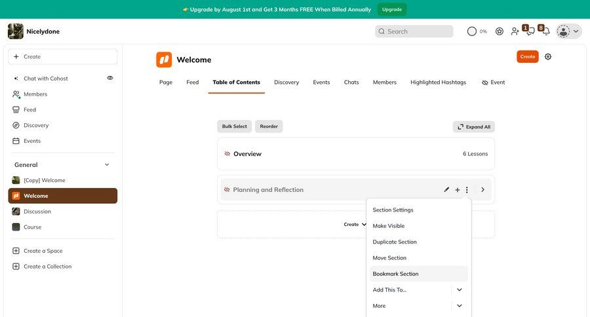
Task: Open Chat with Cohost
Action: (x=45, y=79)
